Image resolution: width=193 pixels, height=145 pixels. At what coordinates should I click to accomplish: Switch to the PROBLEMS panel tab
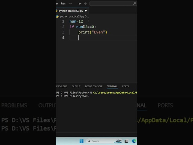click(x=62, y=86)
